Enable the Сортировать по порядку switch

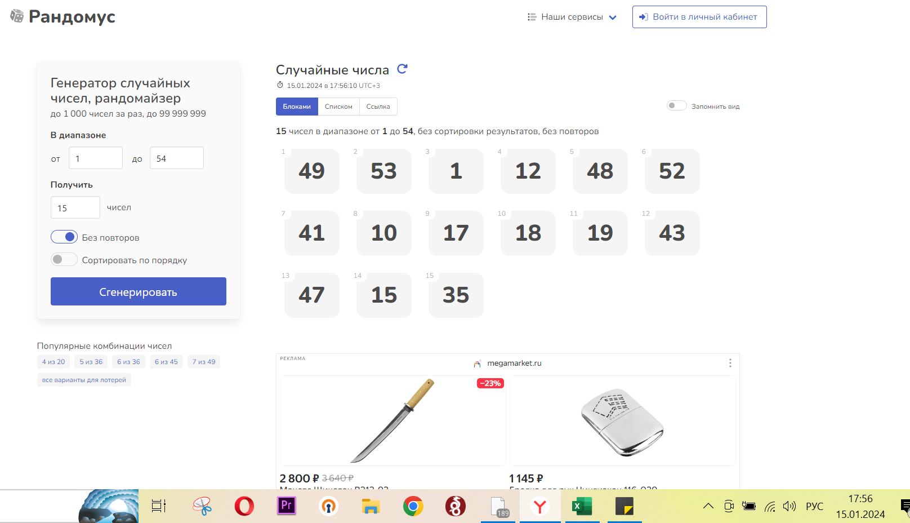64,260
